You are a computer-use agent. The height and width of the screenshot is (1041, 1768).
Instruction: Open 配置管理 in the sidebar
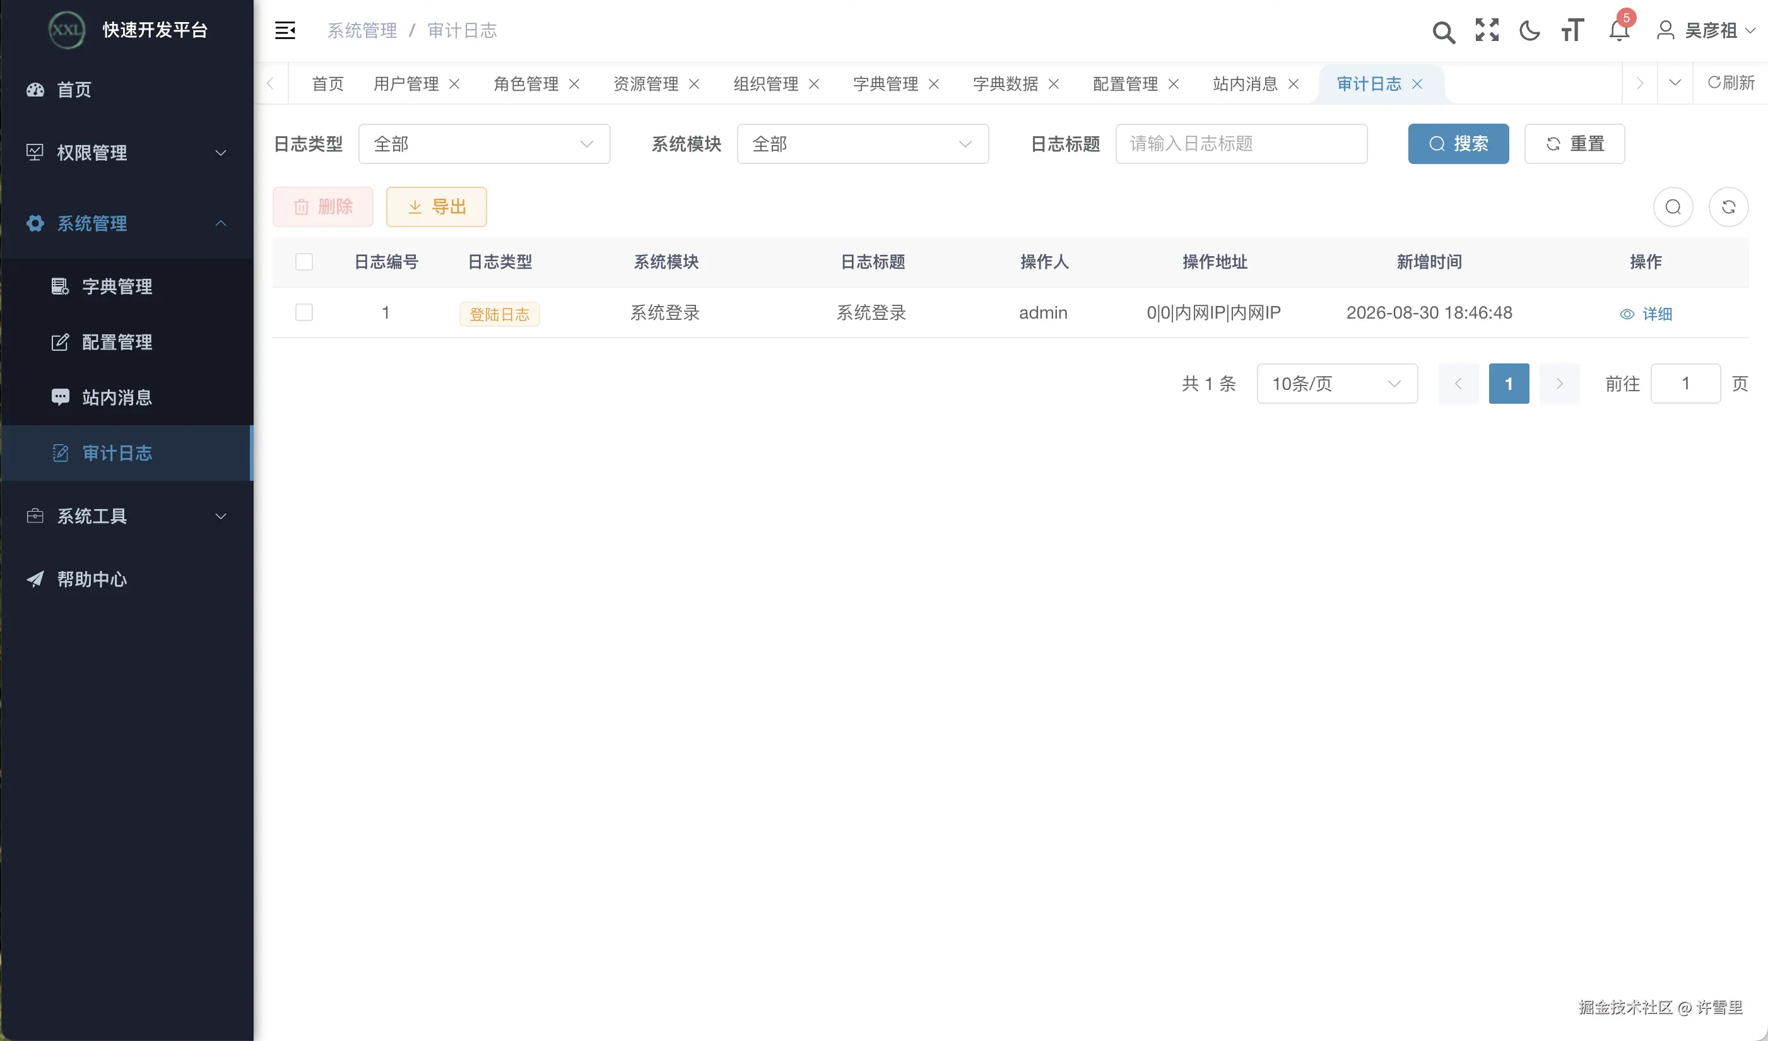tap(127, 343)
